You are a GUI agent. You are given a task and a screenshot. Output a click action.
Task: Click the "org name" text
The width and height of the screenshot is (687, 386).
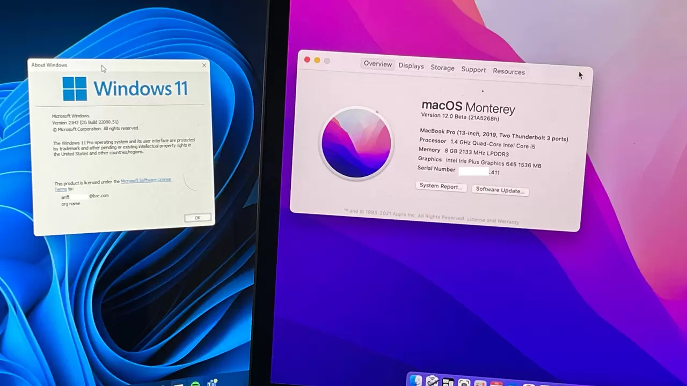click(x=70, y=204)
